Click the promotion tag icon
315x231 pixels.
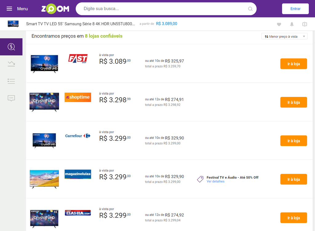pos(200,179)
